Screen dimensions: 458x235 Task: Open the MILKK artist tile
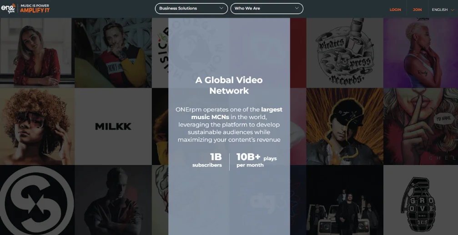[x=113, y=126]
